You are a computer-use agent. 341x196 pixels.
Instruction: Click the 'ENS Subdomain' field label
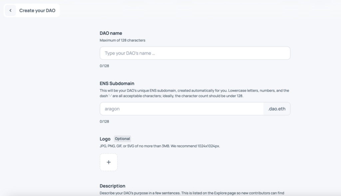click(117, 84)
